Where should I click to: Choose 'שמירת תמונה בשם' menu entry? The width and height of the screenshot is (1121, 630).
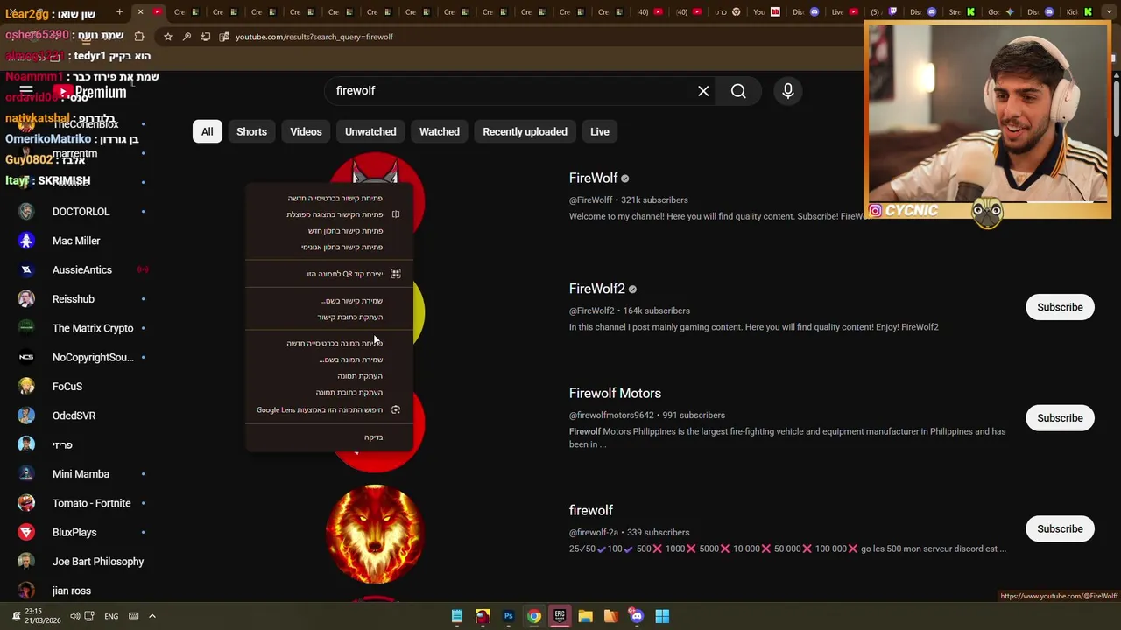coord(329,360)
